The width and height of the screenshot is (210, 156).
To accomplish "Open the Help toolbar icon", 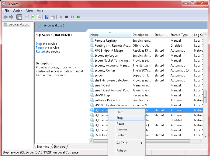I will point(47,17).
